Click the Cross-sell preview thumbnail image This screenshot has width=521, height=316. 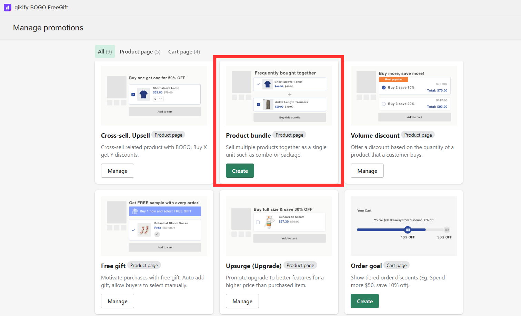pos(154,96)
